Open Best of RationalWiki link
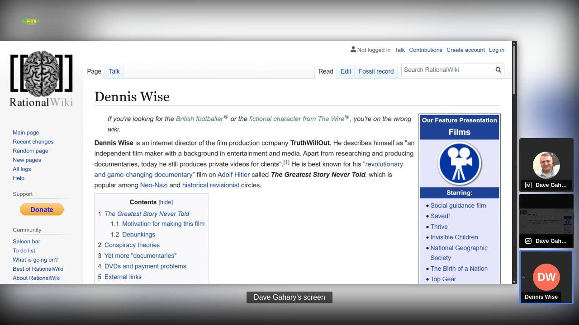 point(38,269)
